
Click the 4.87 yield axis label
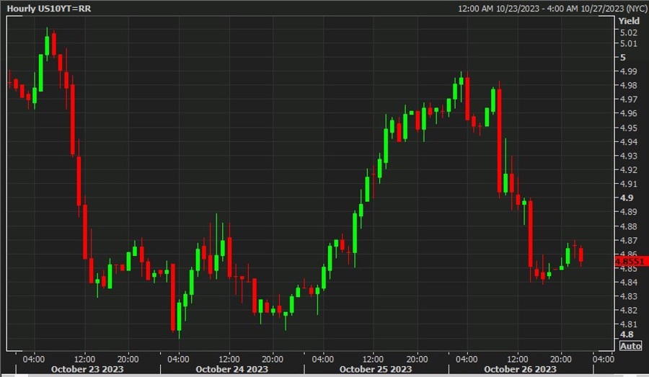click(628, 241)
